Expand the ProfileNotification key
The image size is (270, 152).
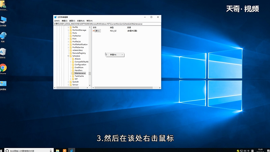click(x=68, y=45)
